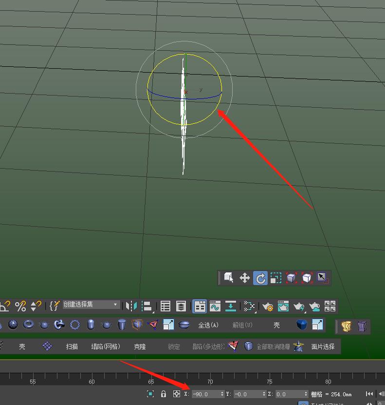This screenshot has height=405, width=385.
Task: Click the X rotation value field
Action: [206, 394]
